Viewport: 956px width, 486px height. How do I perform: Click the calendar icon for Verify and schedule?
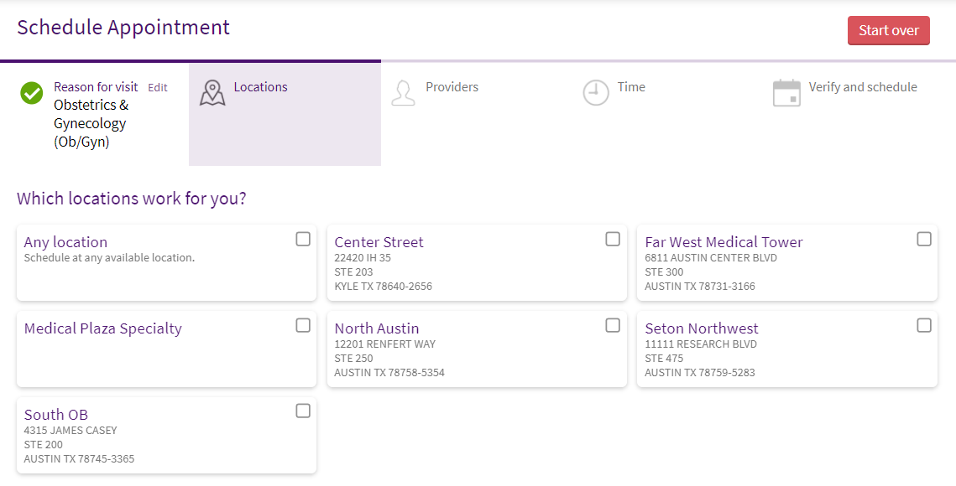(x=786, y=93)
